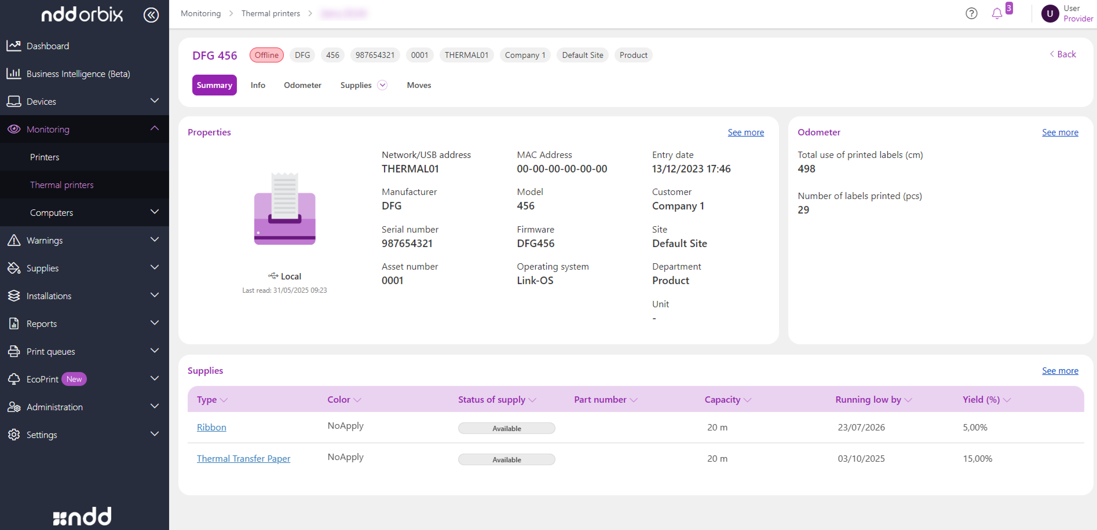Click the user avatar icon
The image size is (1097, 530).
click(1050, 13)
